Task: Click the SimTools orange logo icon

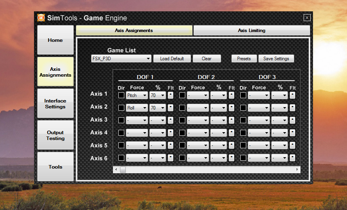Action: [x=41, y=18]
